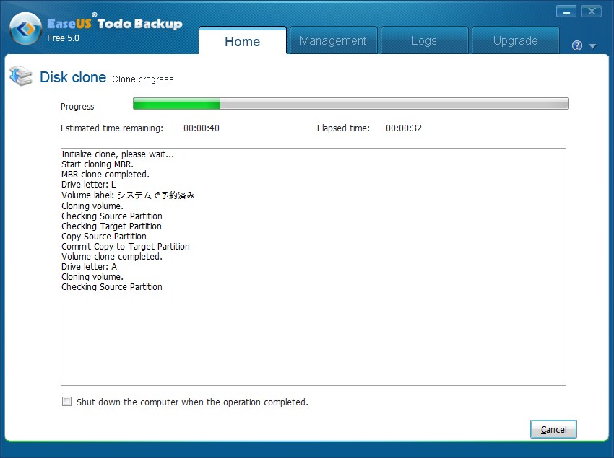Screen dimensions: 614x458
Task: Click the elapsed time value 00:00:32
Action: pyautogui.click(x=404, y=128)
